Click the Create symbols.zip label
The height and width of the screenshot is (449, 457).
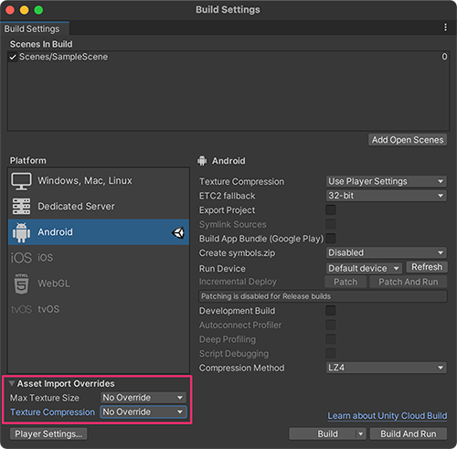click(237, 253)
